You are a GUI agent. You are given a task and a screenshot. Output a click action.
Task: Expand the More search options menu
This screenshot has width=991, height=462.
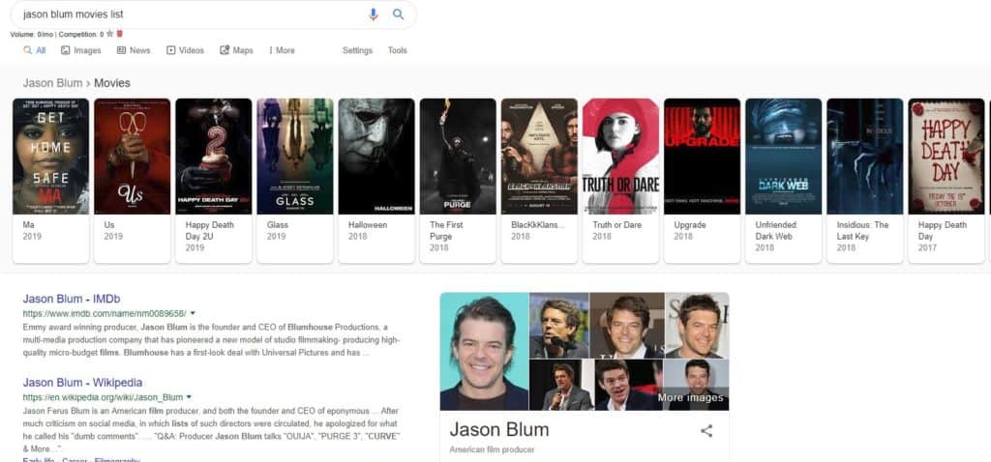click(x=282, y=50)
